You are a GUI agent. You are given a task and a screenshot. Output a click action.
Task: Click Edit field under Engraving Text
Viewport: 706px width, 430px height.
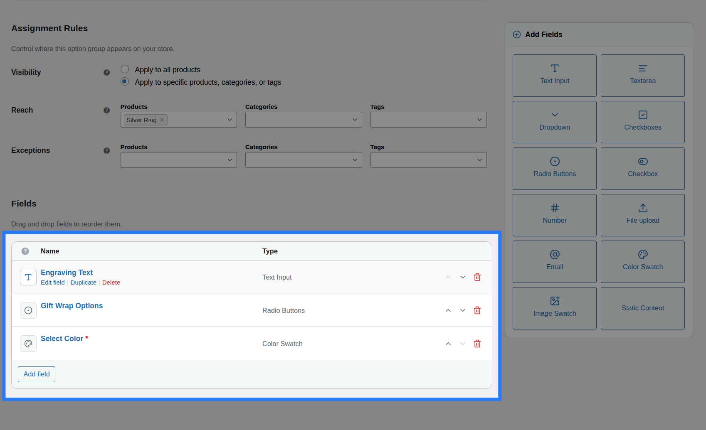[53, 283]
